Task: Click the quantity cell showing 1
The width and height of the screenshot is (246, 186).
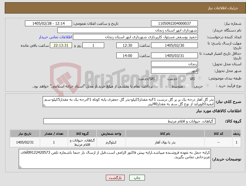Action: (x=54, y=142)
